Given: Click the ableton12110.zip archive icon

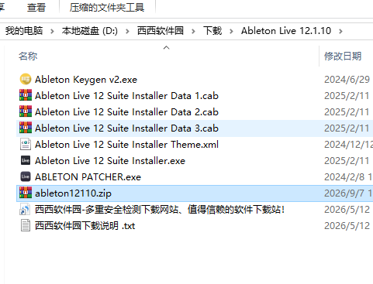Looking at the screenshot, I should [26, 193].
